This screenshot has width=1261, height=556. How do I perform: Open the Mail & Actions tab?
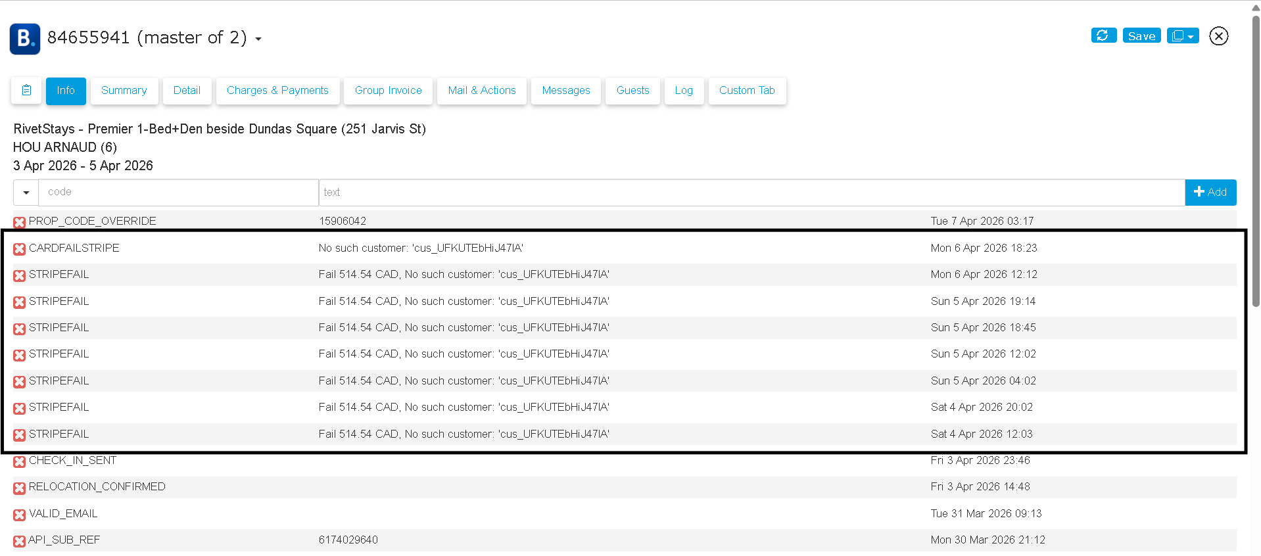[482, 91]
